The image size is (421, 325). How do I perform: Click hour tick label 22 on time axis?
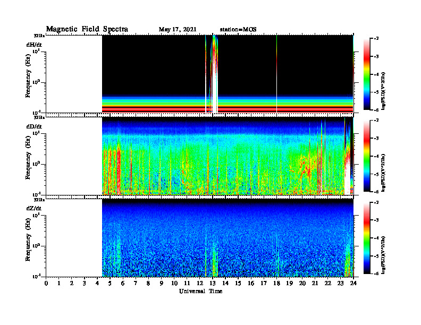328,284
